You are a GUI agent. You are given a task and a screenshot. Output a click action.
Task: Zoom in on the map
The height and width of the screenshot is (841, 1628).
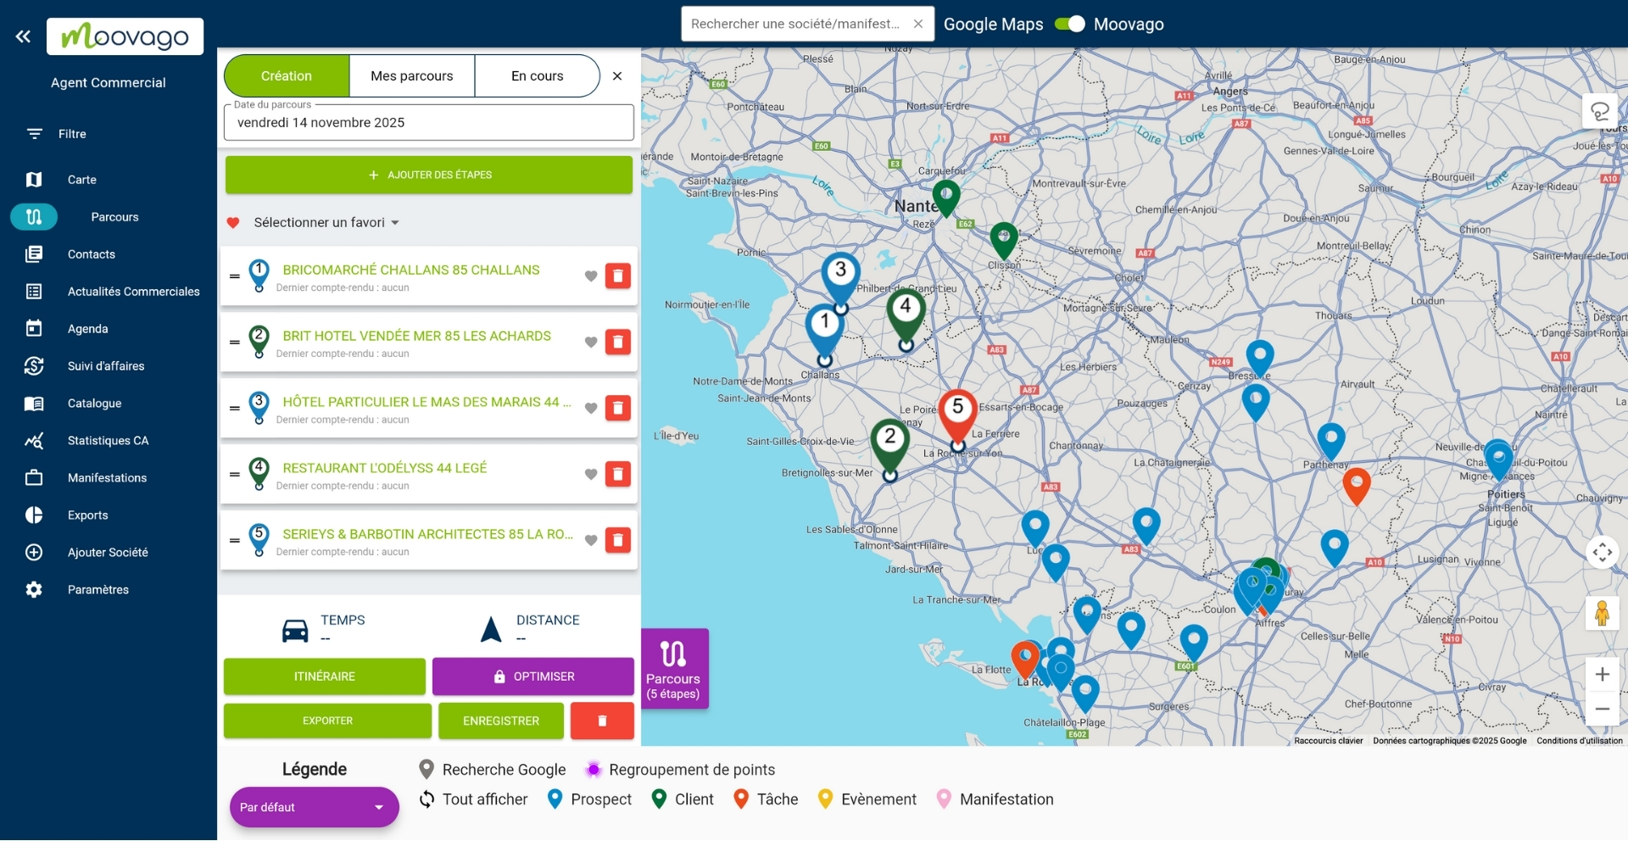point(1602,675)
